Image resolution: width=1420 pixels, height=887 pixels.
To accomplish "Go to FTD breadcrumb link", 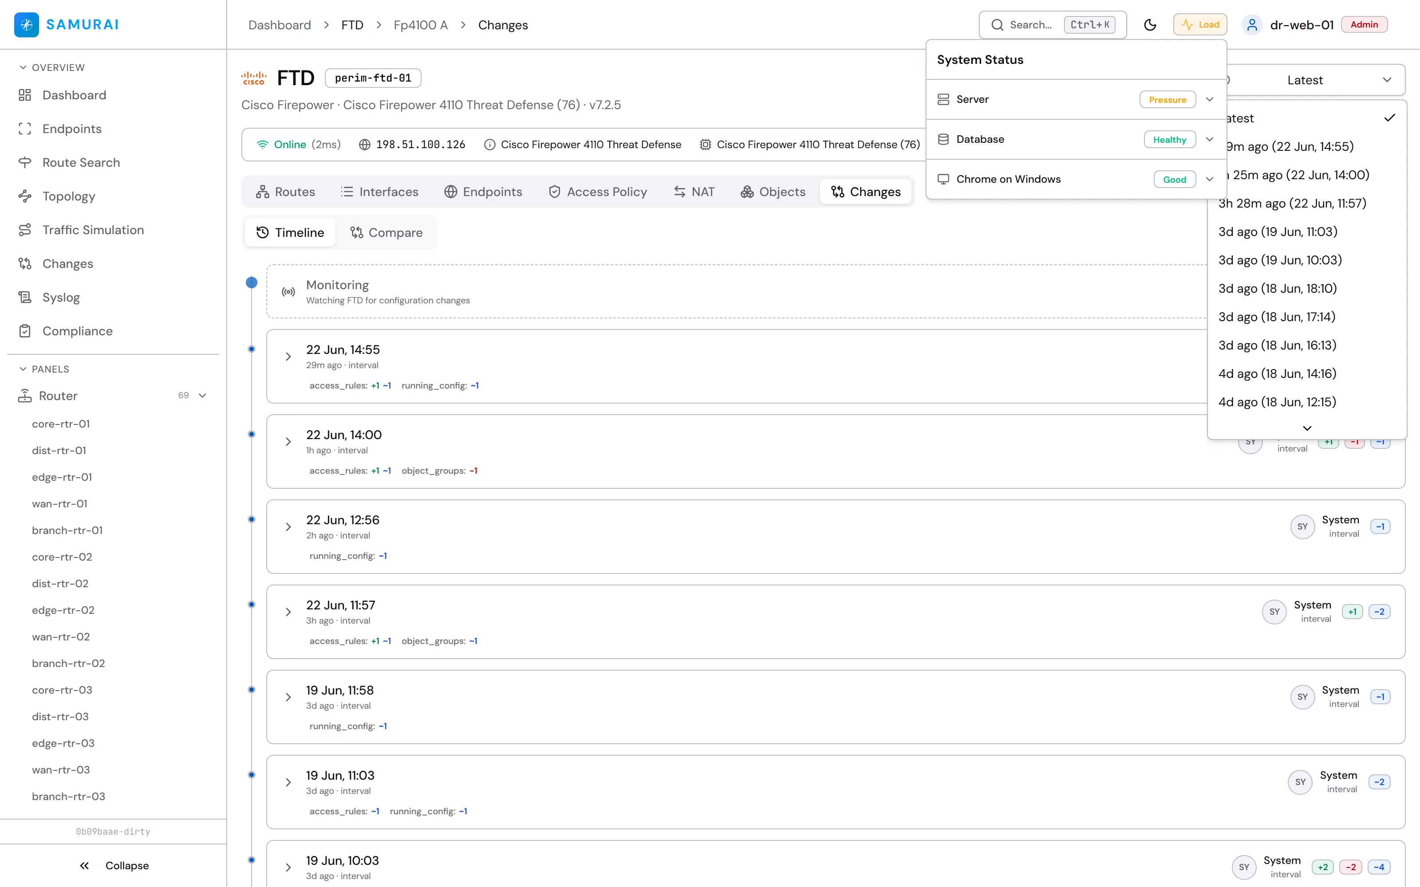I will tap(352, 25).
